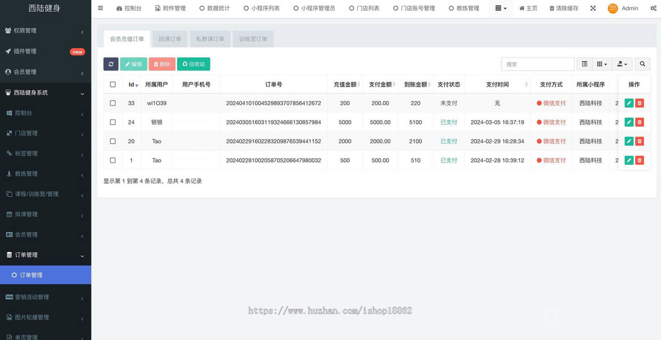Viewport: 661px width, 340px height.
Task: Delete order Id 1 using the red trash icon
Action: point(640,160)
